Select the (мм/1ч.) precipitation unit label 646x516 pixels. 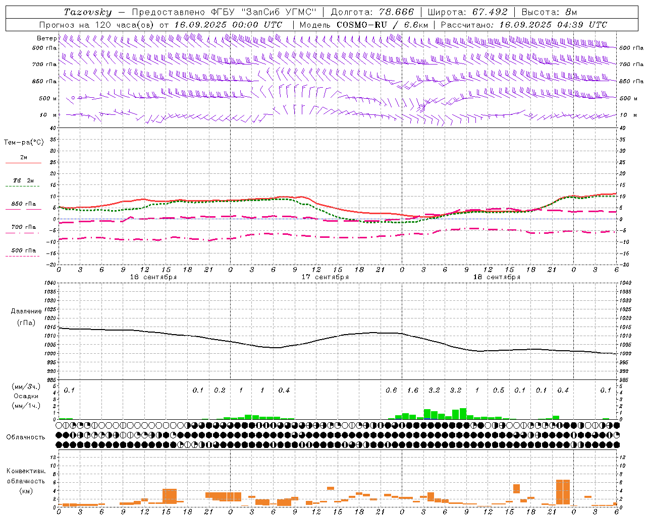(26, 405)
